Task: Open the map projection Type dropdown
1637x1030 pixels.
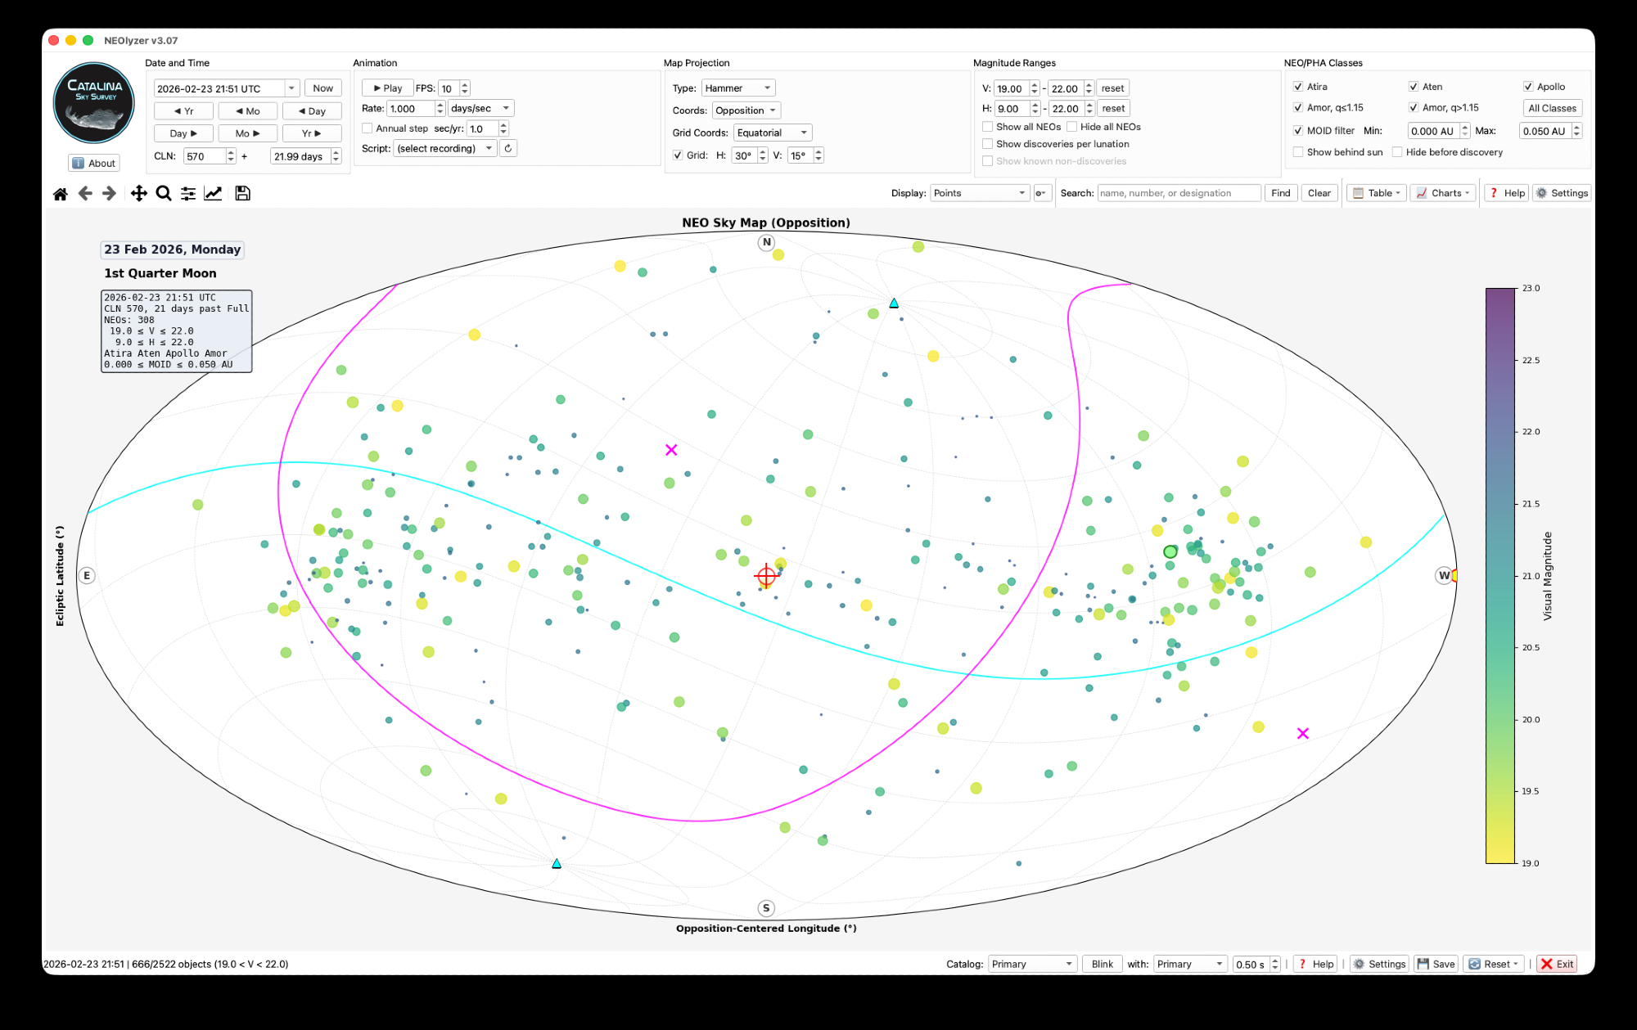Action: pyautogui.click(x=737, y=88)
